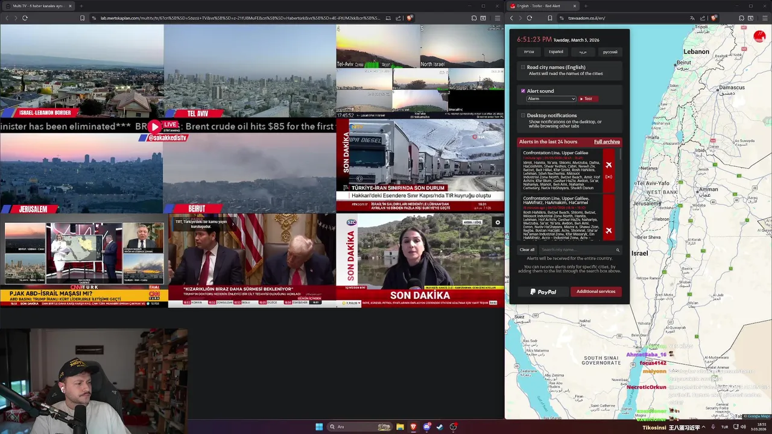Screen dimensions: 772x434
Task: Share the Multi TV page link
Action: (x=398, y=18)
